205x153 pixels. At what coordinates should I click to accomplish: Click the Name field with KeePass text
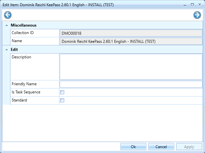(x=131, y=41)
